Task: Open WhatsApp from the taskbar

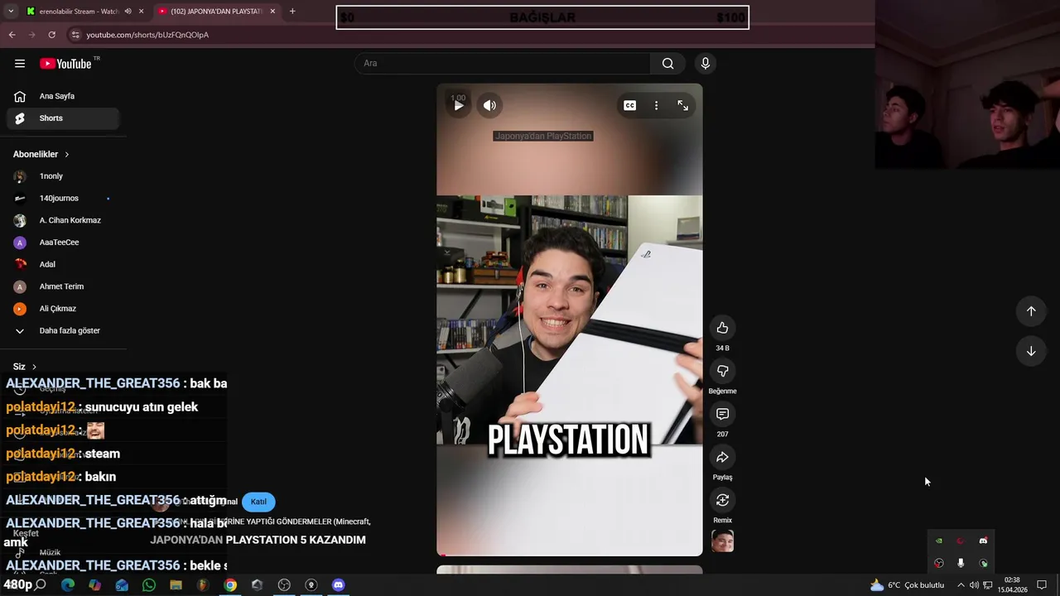Action: (x=149, y=585)
